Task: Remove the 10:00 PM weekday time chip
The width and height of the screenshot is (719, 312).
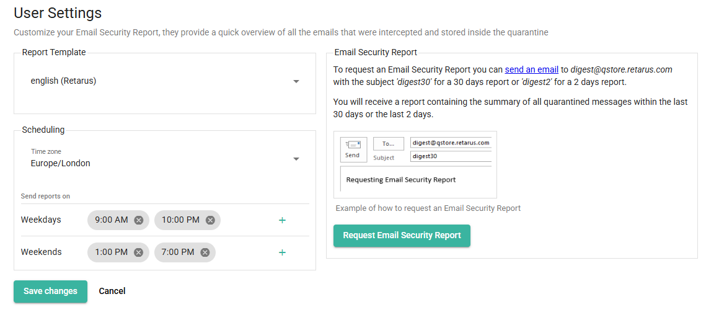Action: pyautogui.click(x=210, y=220)
